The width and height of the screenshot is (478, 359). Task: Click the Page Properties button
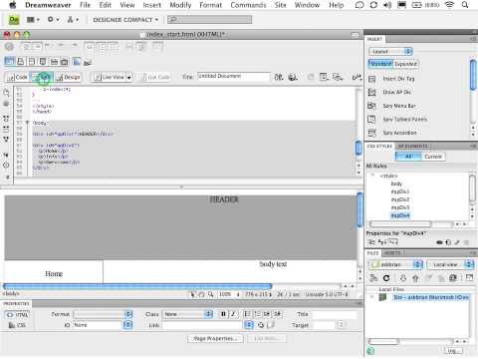(x=215, y=338)
